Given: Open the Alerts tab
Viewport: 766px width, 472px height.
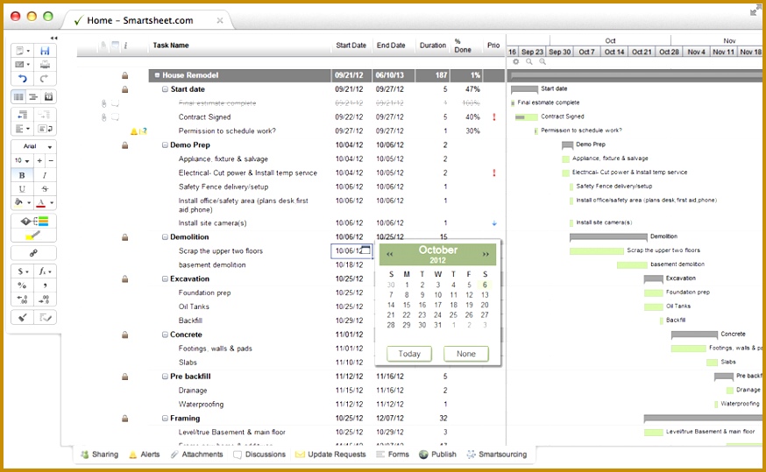Looking at the screenshot, I should point(145,454).
